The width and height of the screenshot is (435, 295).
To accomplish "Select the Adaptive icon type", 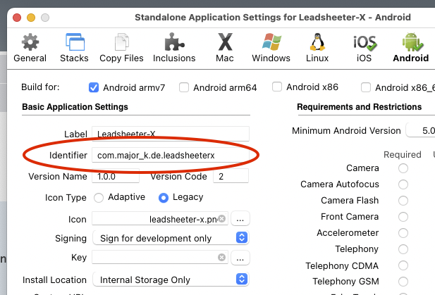I will (x=99, y=198).
